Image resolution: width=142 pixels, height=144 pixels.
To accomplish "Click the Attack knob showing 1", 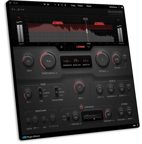I will (x=102, y=60).
